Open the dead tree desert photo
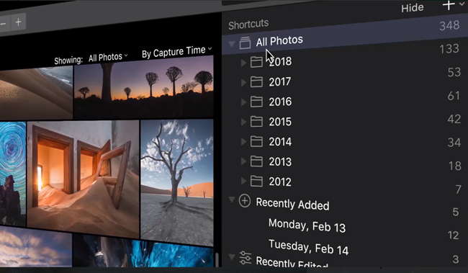 click(x=177, y=182)
